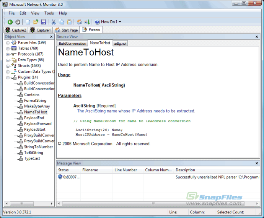Save using the floppy disk icon
Screen dimensions: 264x218
44,22
